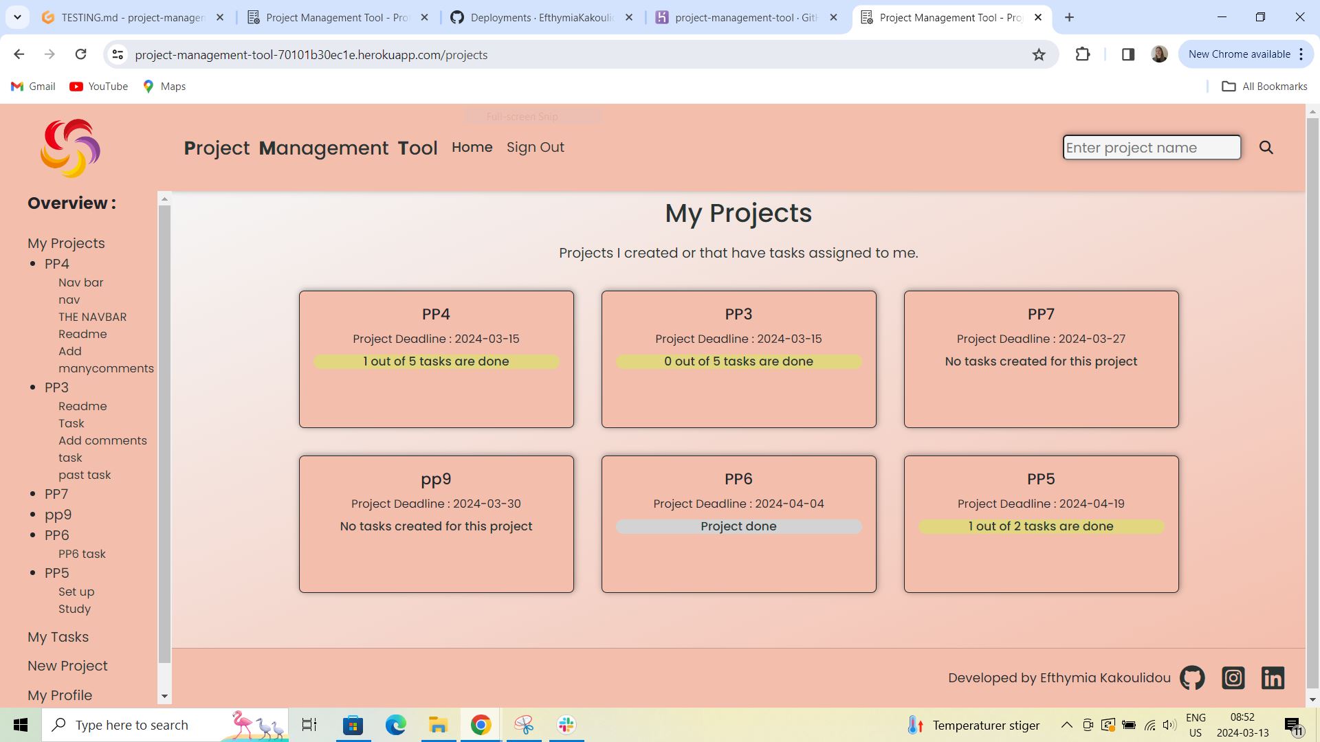Open New Project from the sidebar

pyautogui.click(x=67, y=666)
